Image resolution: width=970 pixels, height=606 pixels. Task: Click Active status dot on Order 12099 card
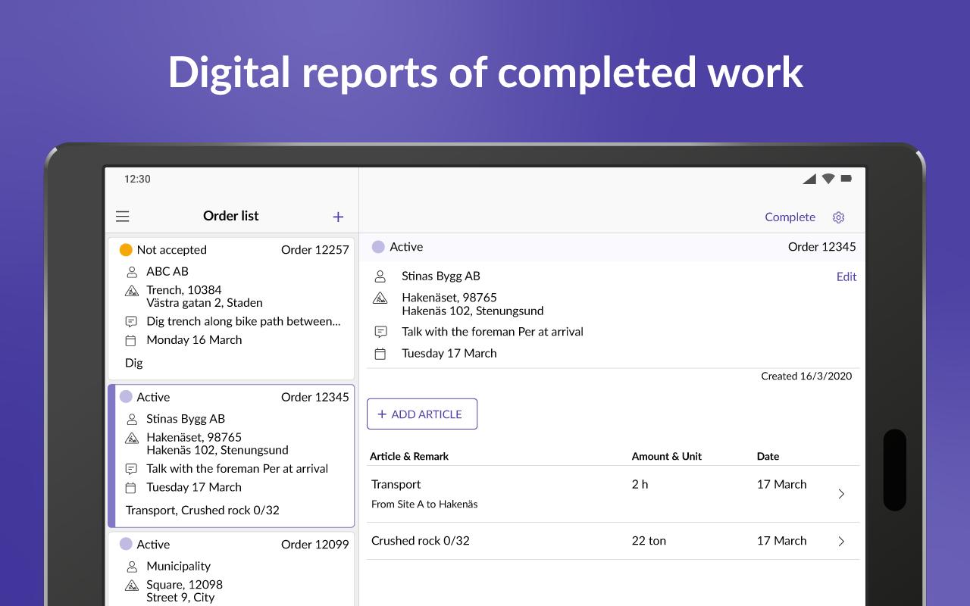coord(126,544)
